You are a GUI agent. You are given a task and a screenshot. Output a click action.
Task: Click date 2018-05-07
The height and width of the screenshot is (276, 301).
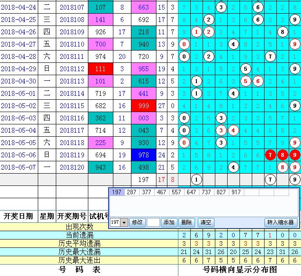18,167
